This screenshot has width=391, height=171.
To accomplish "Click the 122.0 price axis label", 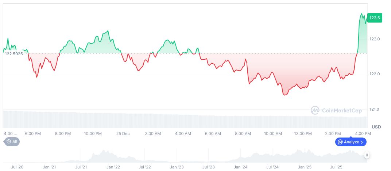I will coord(375,74).
